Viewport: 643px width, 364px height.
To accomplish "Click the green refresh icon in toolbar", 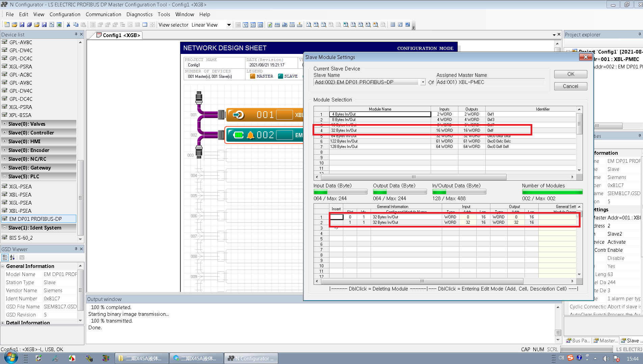I will click(x=270, y=25).
